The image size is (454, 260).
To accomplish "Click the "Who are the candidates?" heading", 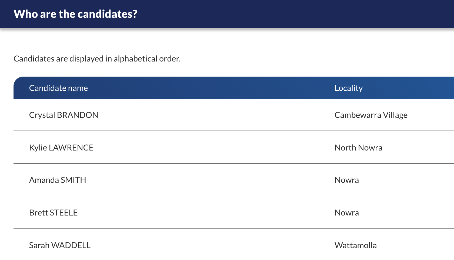I will click(75, 14).
